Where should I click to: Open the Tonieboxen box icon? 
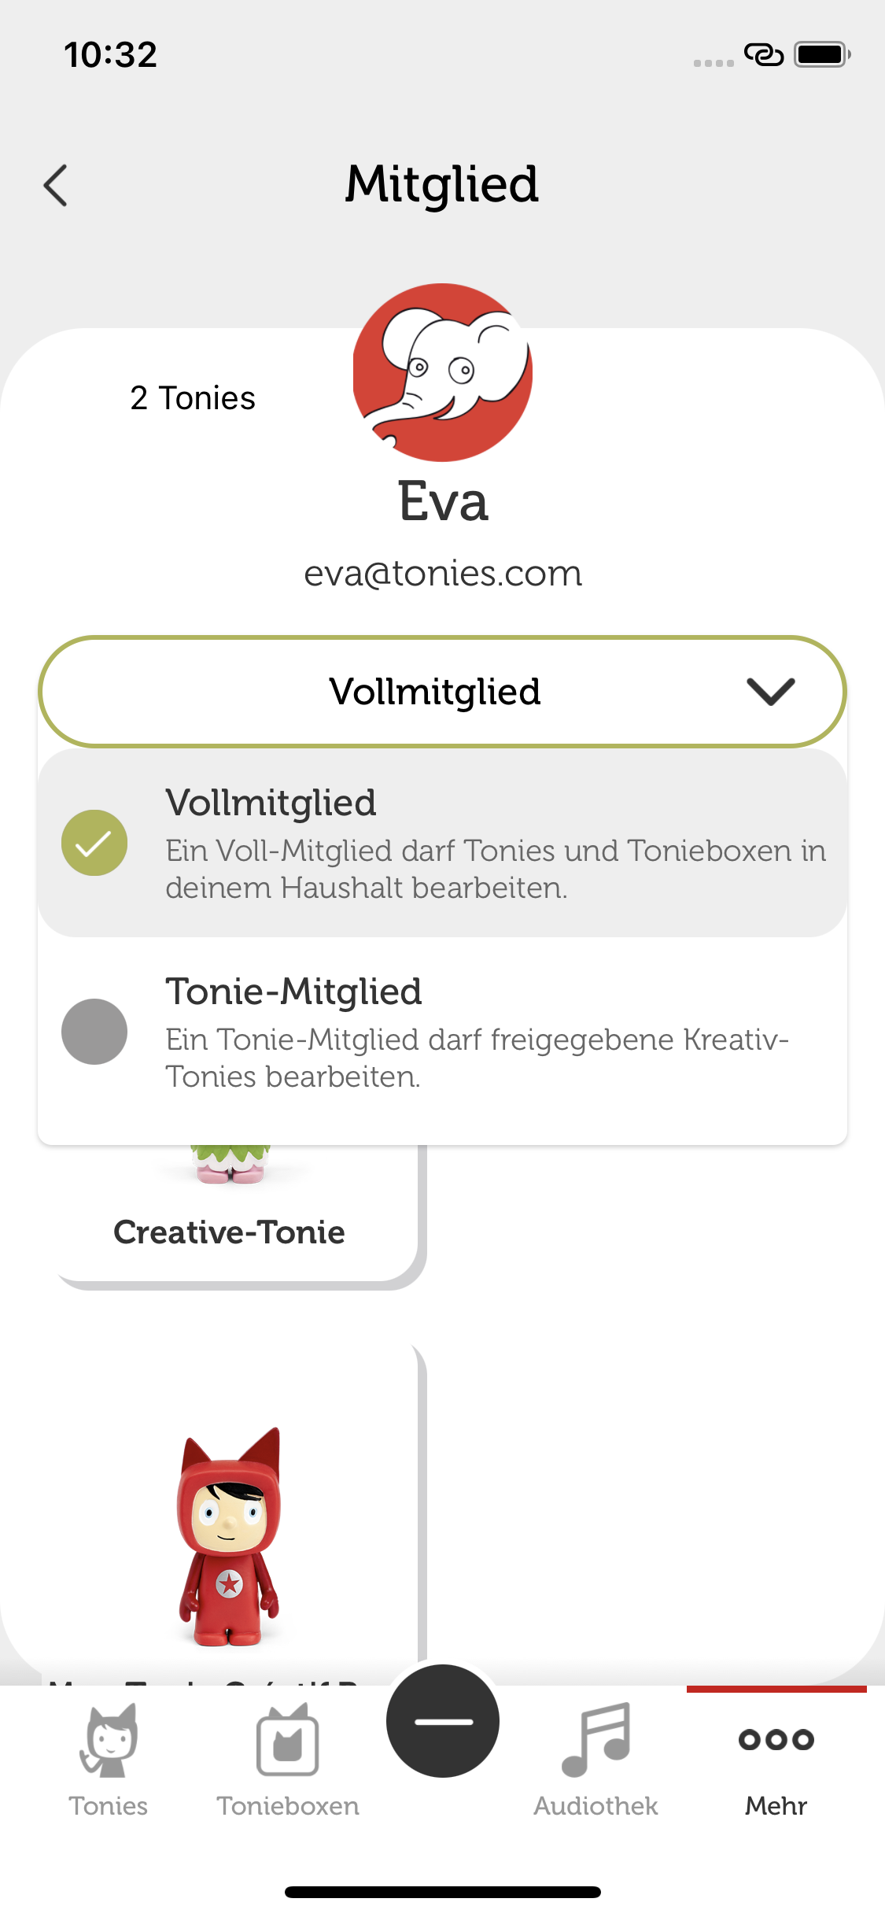[288, 1740]
